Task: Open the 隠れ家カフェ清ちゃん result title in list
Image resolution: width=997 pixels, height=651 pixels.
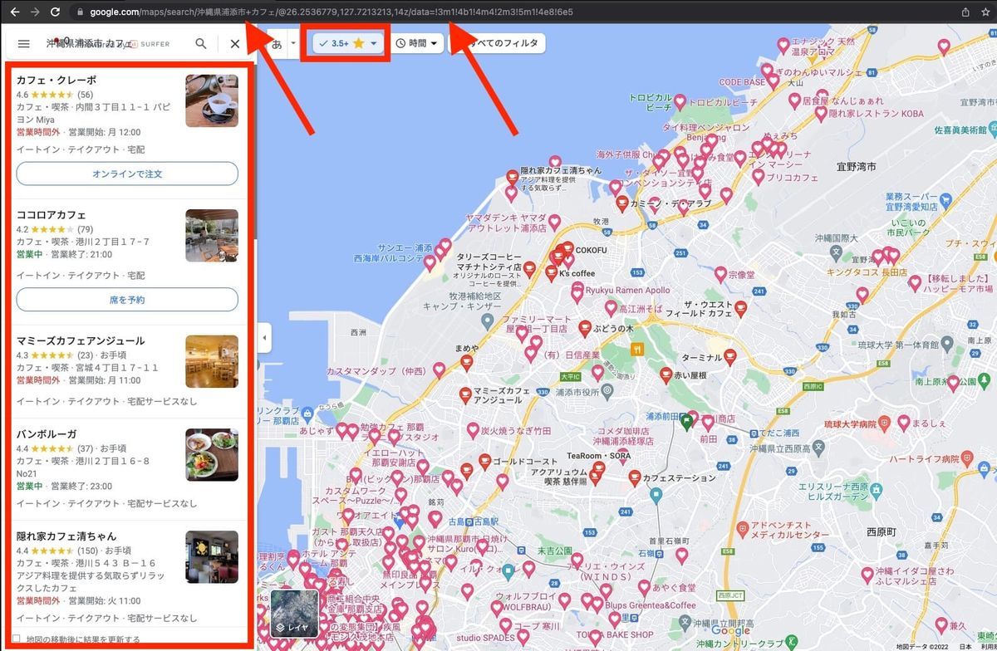Action: (66, 536)
